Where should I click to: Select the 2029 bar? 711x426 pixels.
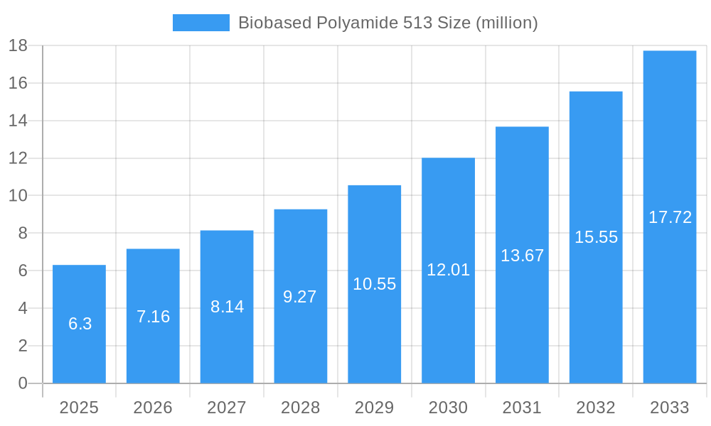[x=375, y=284]
